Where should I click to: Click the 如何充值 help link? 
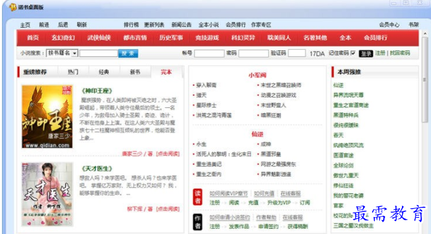click(264, 193)
